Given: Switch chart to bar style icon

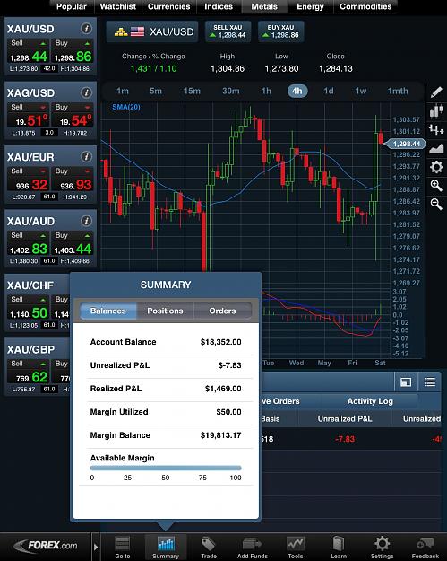Looking at the screenshot, I should tap(436, 129).
